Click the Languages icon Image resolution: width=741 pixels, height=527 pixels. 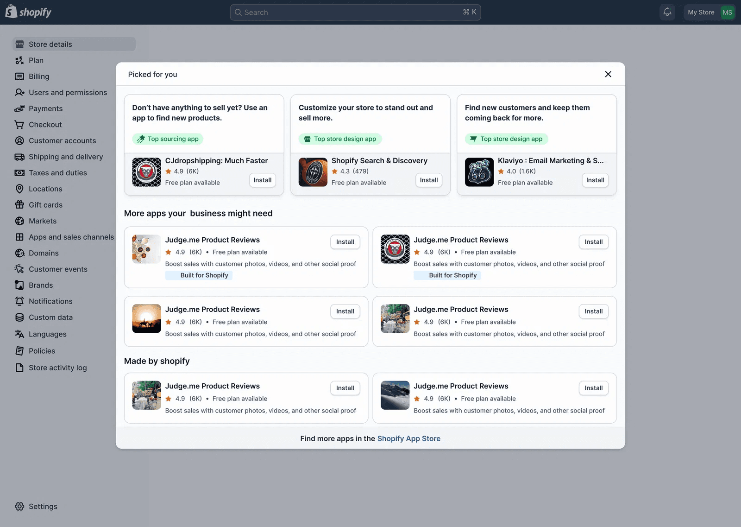[19, 334]
